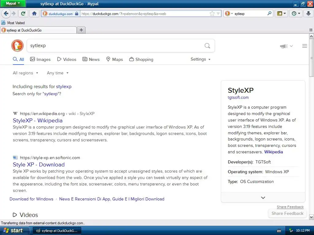Open the All regions filter
The image size is (314, 235).
[25, 73]
